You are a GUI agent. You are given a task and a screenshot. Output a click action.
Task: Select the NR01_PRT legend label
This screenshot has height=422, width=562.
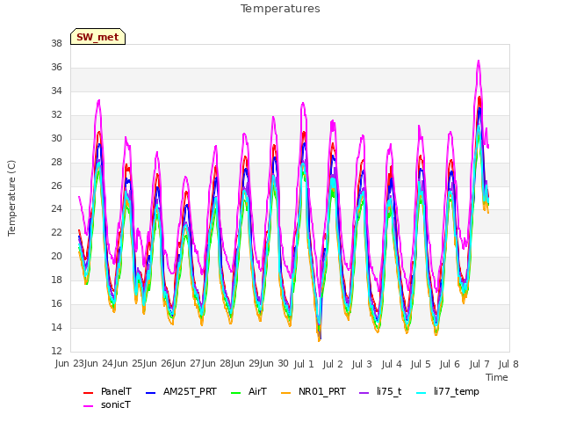click(322, 391)
